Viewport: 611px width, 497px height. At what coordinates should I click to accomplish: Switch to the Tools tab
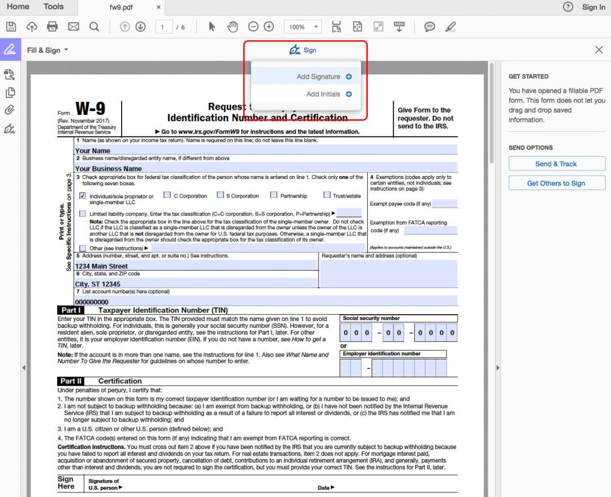[53, 7]
